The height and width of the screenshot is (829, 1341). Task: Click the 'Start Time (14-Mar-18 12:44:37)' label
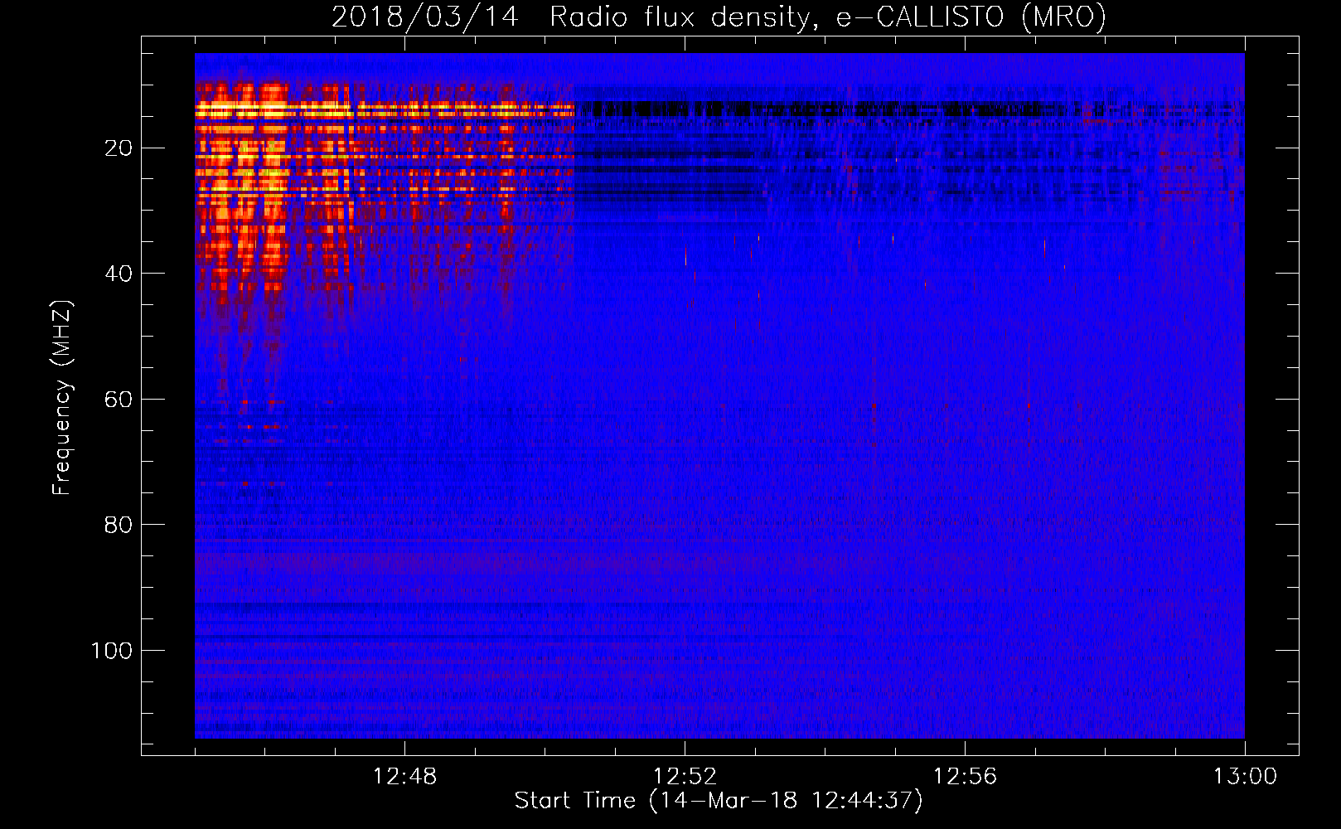(x=719, y=801)
